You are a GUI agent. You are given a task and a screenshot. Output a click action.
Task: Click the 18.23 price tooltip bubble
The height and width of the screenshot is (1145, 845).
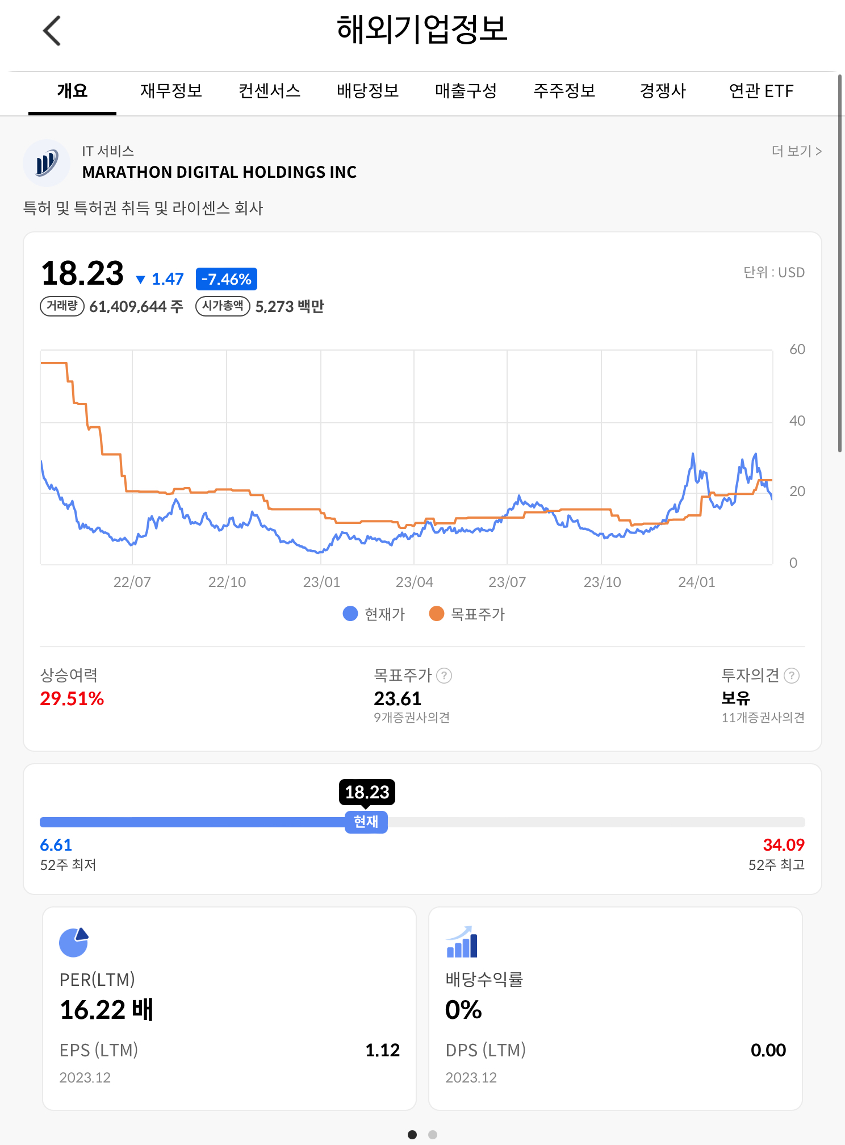pos(367,792)
